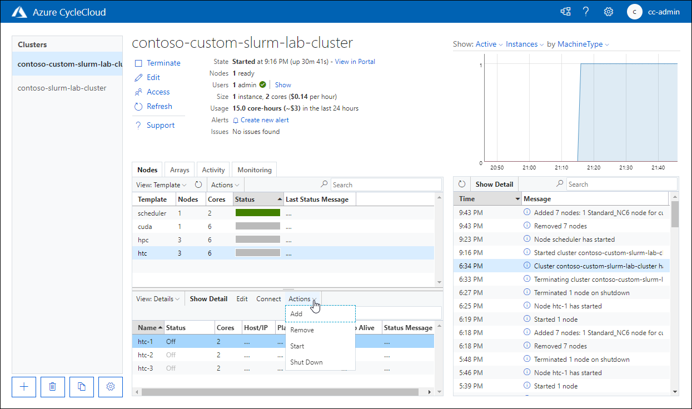
Task: Switch to the Monitoring tab
Action: click(254, 169)
